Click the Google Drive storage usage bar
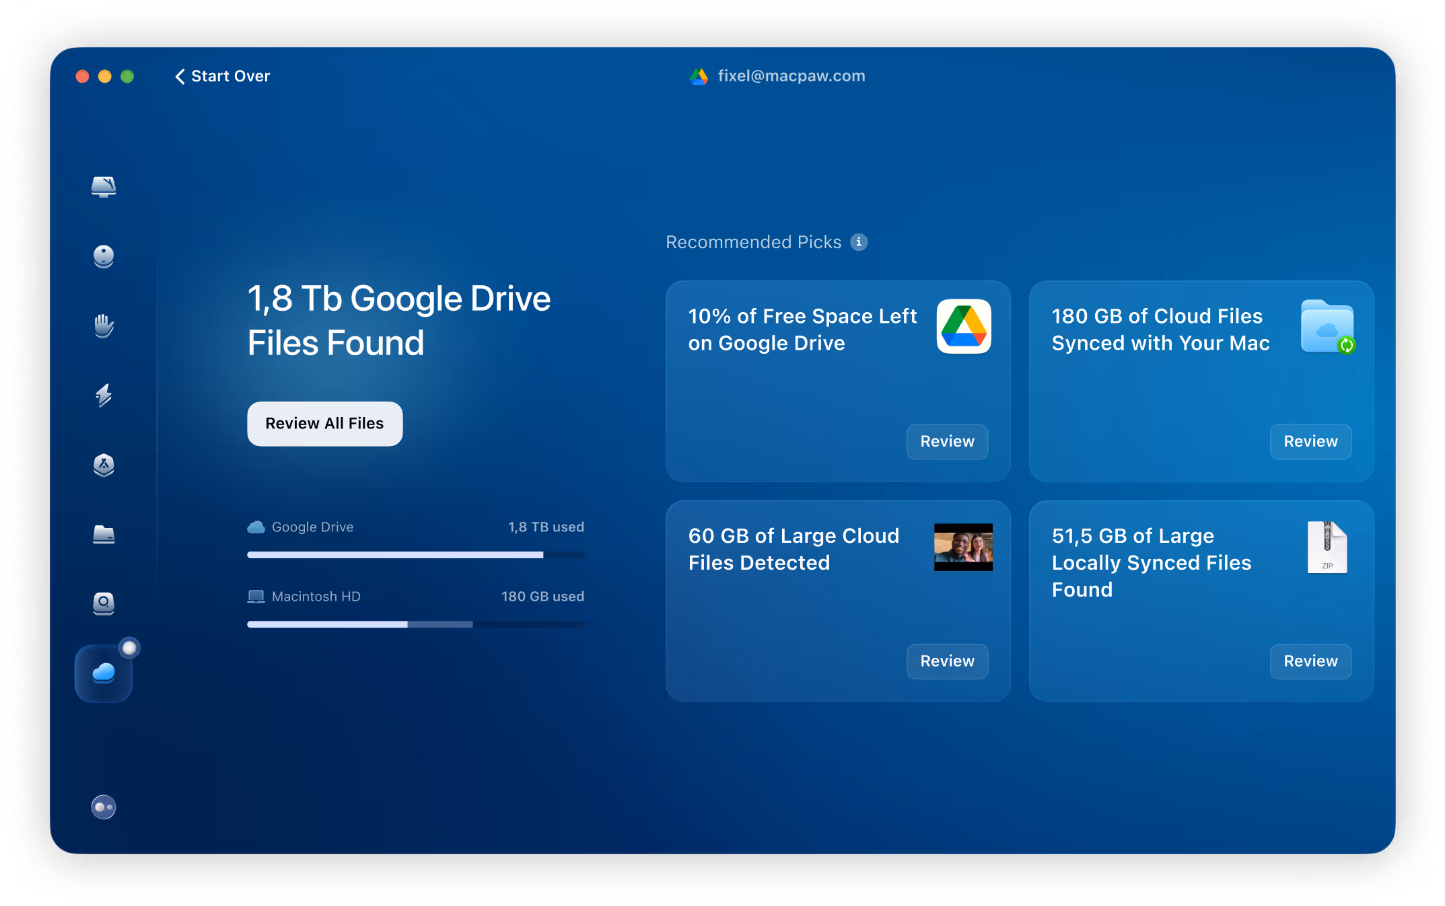The image size is (1445, 906). 416,555
